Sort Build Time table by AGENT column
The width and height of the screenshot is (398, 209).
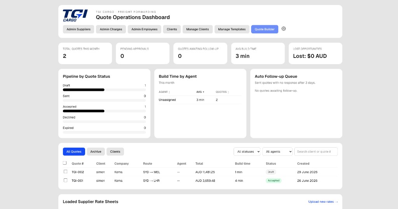(x=164, y=92)
